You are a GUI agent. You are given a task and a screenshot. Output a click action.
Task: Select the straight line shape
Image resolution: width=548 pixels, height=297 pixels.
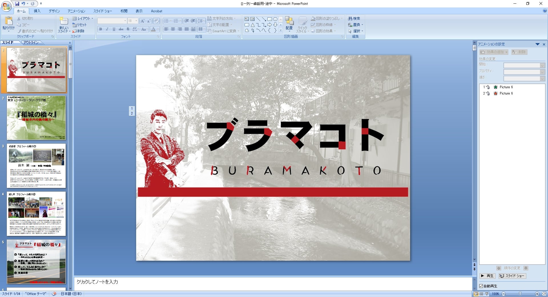[x=258, y=19]
